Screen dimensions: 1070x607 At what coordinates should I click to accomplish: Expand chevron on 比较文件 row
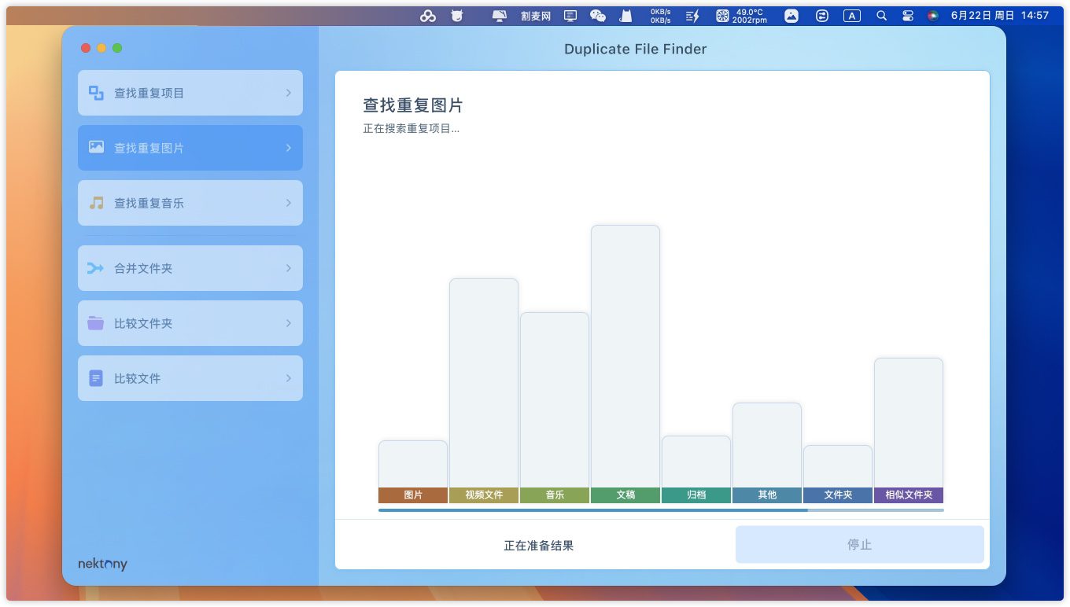[288, 378]
